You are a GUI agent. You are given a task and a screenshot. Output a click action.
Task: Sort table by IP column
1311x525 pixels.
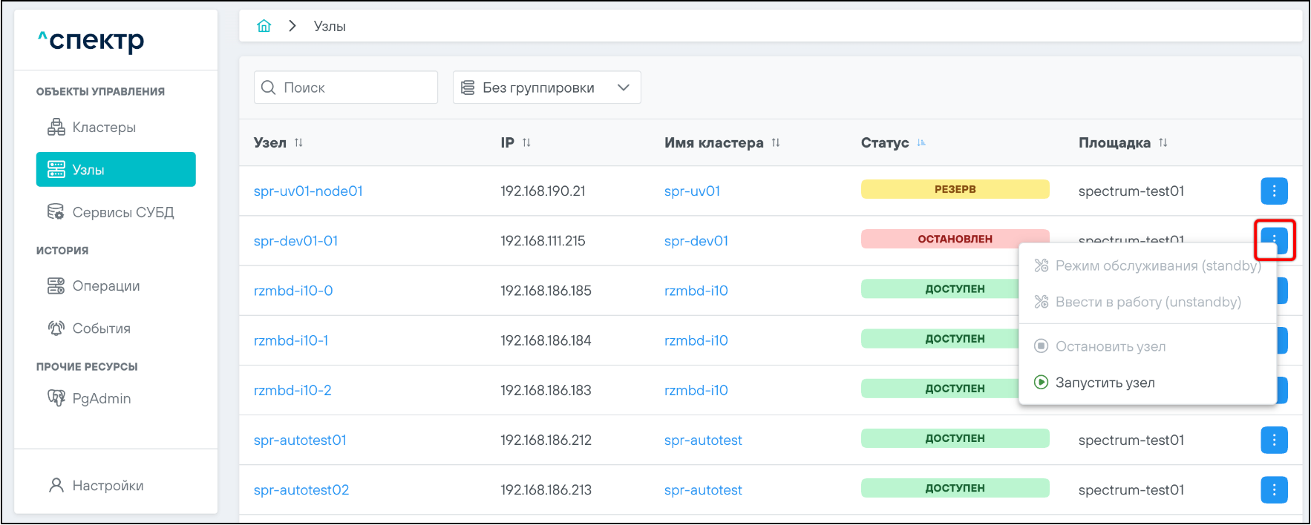[x=526, y=142]
